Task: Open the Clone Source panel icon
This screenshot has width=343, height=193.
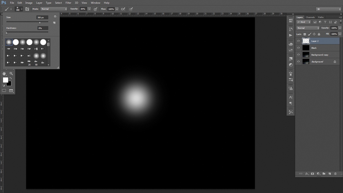Action: tap(291, 88)
